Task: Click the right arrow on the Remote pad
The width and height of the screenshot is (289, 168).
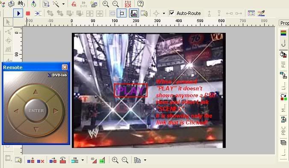Action: pos(56,111)
